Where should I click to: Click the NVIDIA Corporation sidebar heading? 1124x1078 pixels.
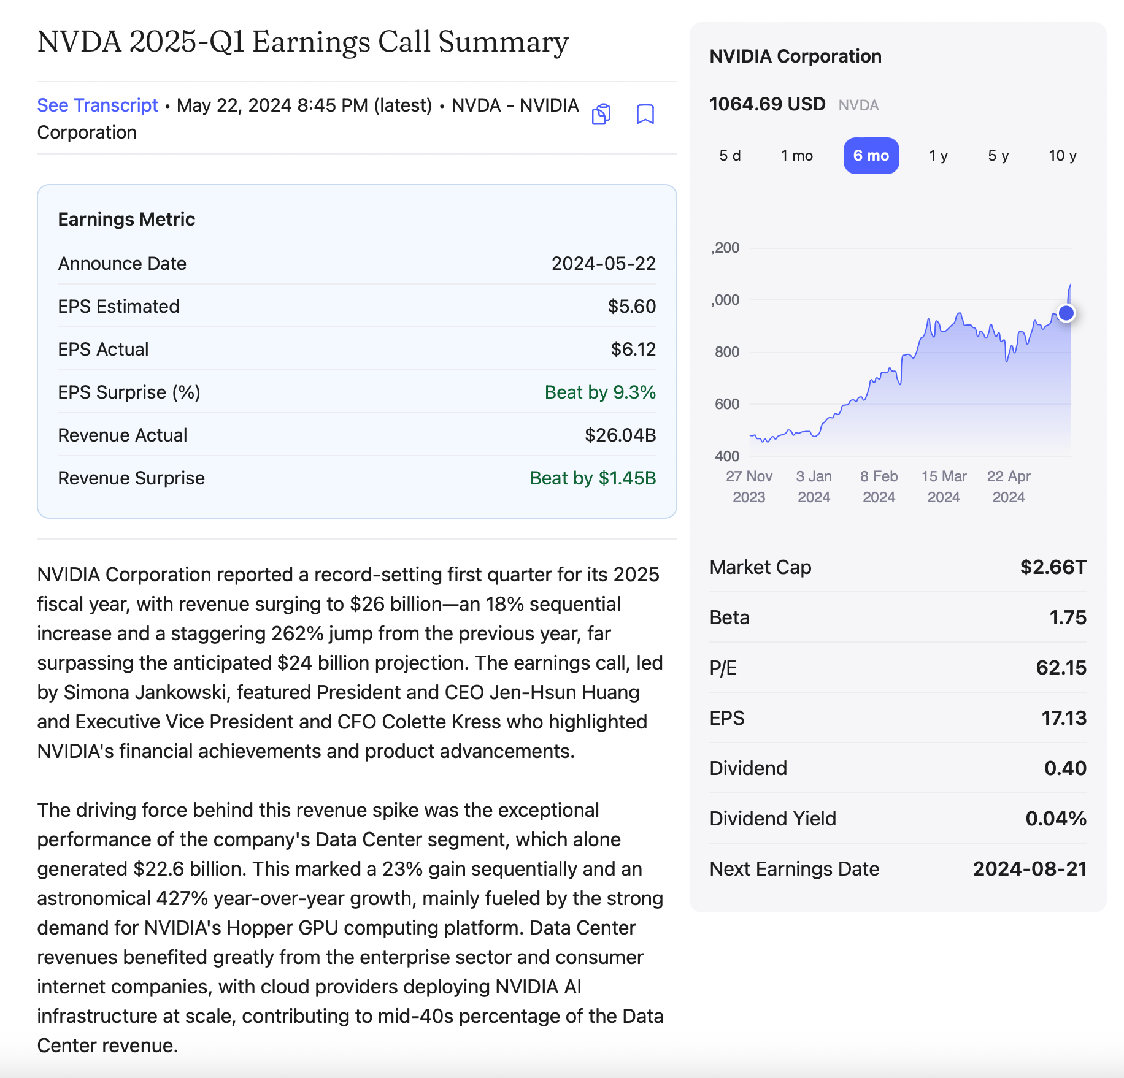point(795,56)
